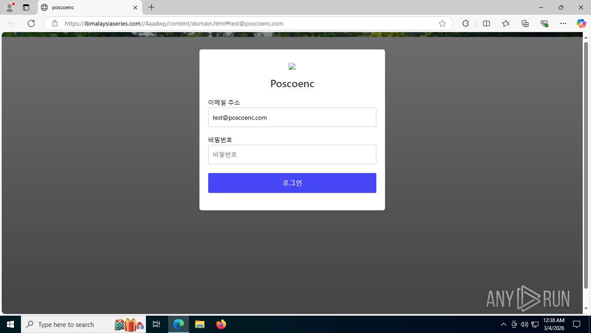Image resolution: width=591 pixels, height=333 pixels.
Task: Open File Explorer from taskbar
Action: click(199, 324)
